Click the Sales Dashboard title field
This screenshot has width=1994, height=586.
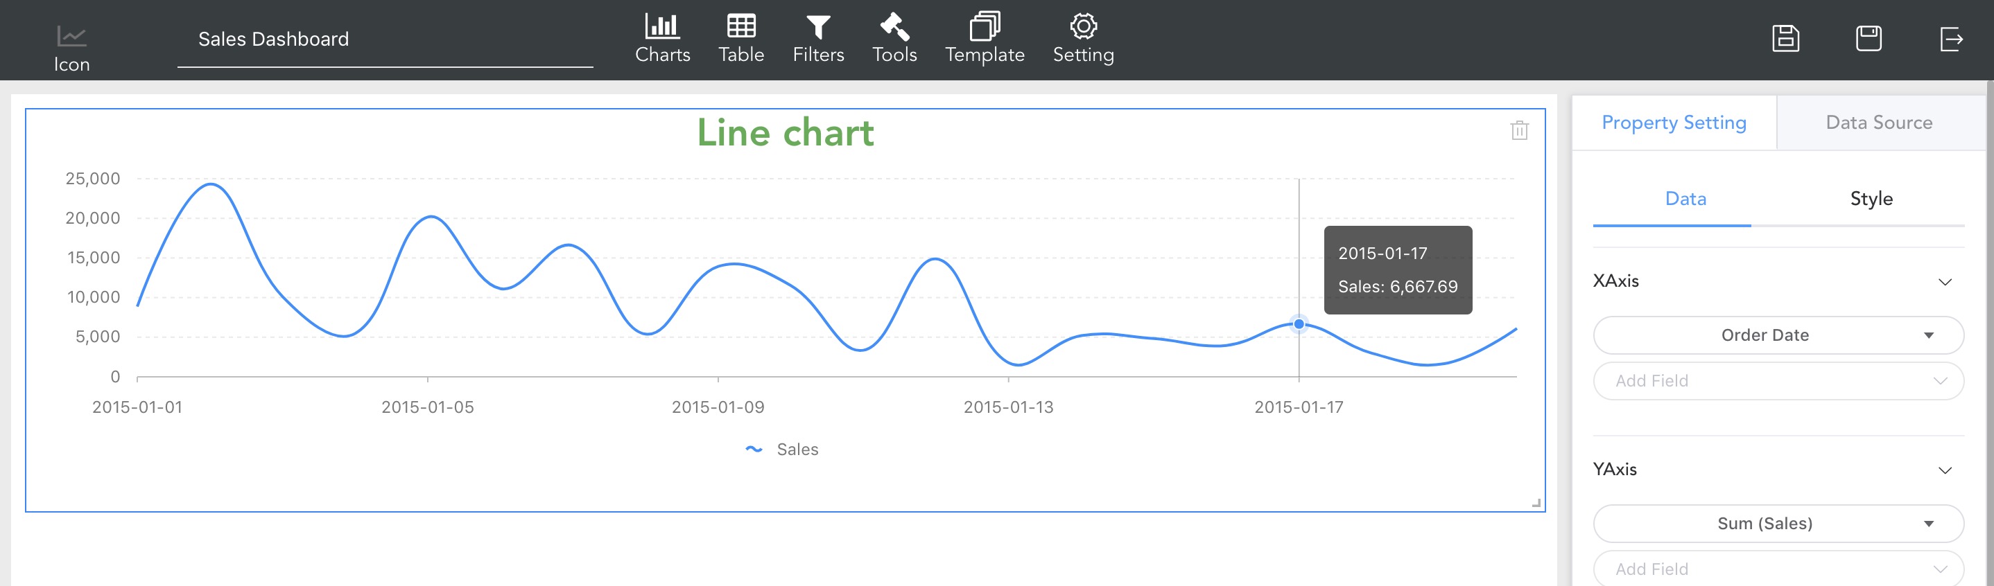point(385,39)
